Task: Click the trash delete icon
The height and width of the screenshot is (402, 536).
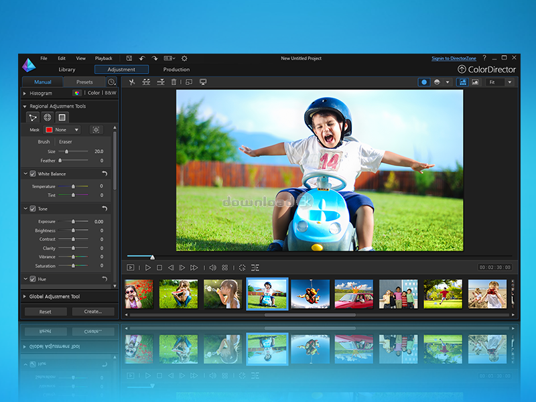Action: point(174,82)
